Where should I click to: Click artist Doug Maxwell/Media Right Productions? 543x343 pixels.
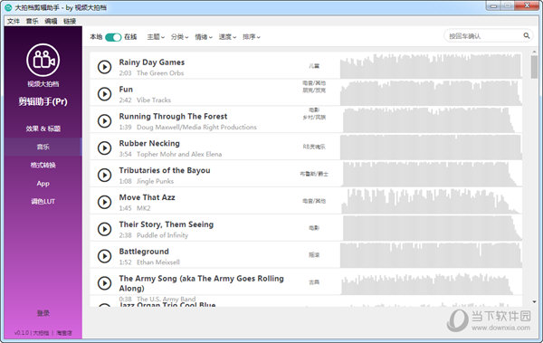(x=196, y=127)
